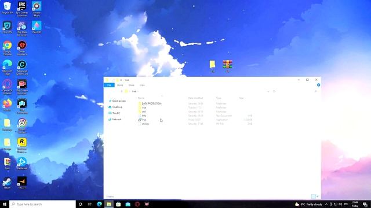This screenshot has height=208, width=371.
Task: Open the File ribbon tab
Action: (109, 85)
